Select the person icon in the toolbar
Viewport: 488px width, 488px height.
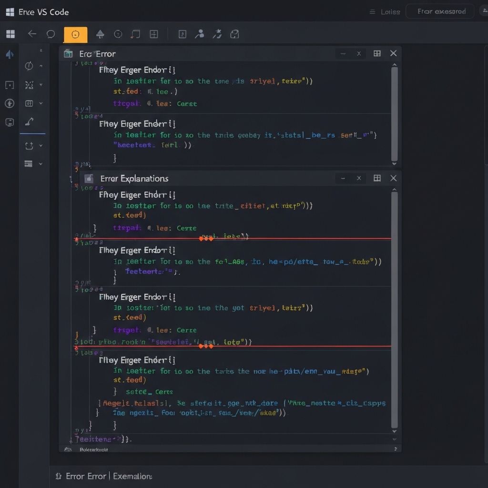200,34
